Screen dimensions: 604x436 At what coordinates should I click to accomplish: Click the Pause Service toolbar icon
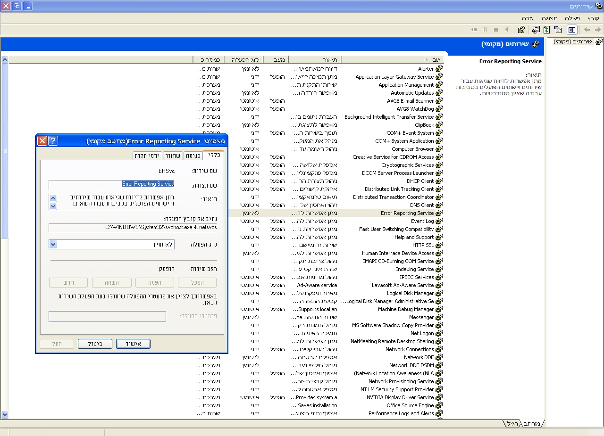485,30
